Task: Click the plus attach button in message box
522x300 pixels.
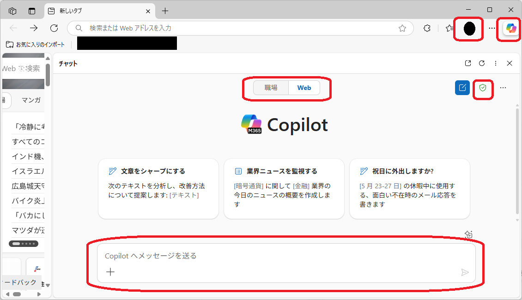Action: (x=110, y=272)
